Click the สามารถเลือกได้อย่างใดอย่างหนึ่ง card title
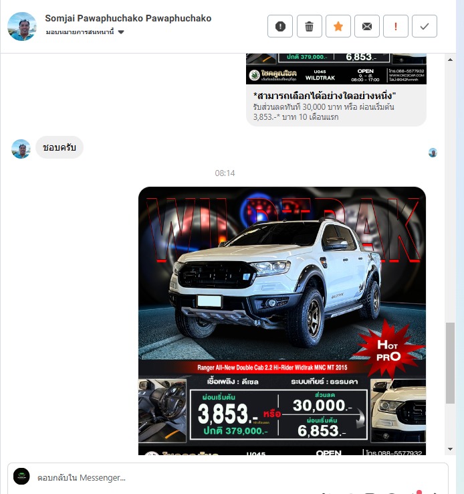The image size is (464, 494). pos(325,96)
